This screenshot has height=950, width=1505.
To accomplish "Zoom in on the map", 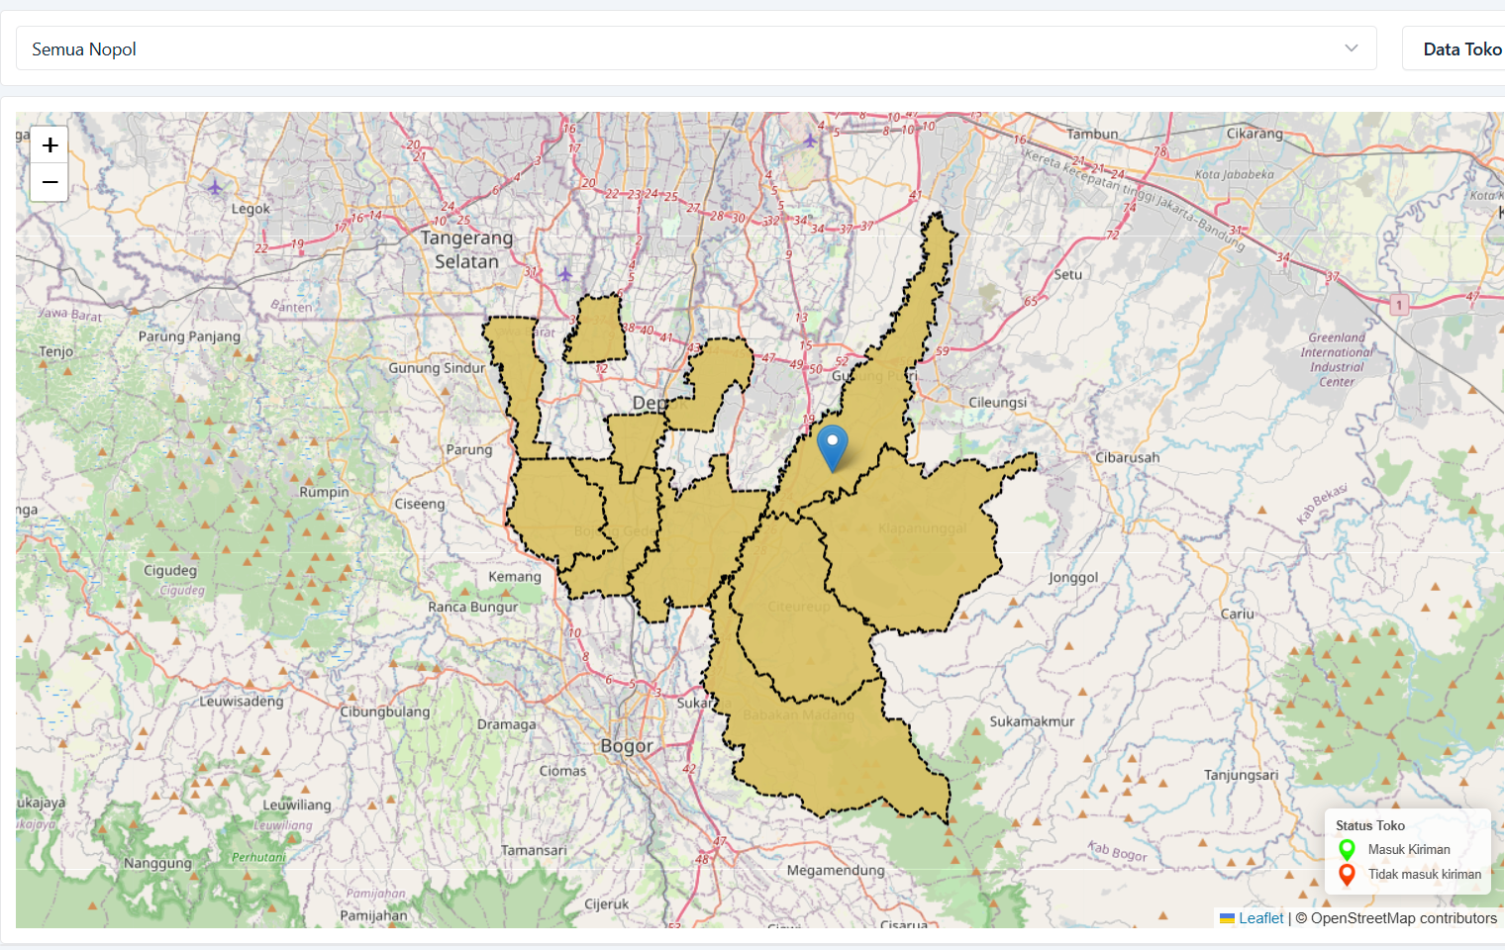I will click(x=50, y=145).
